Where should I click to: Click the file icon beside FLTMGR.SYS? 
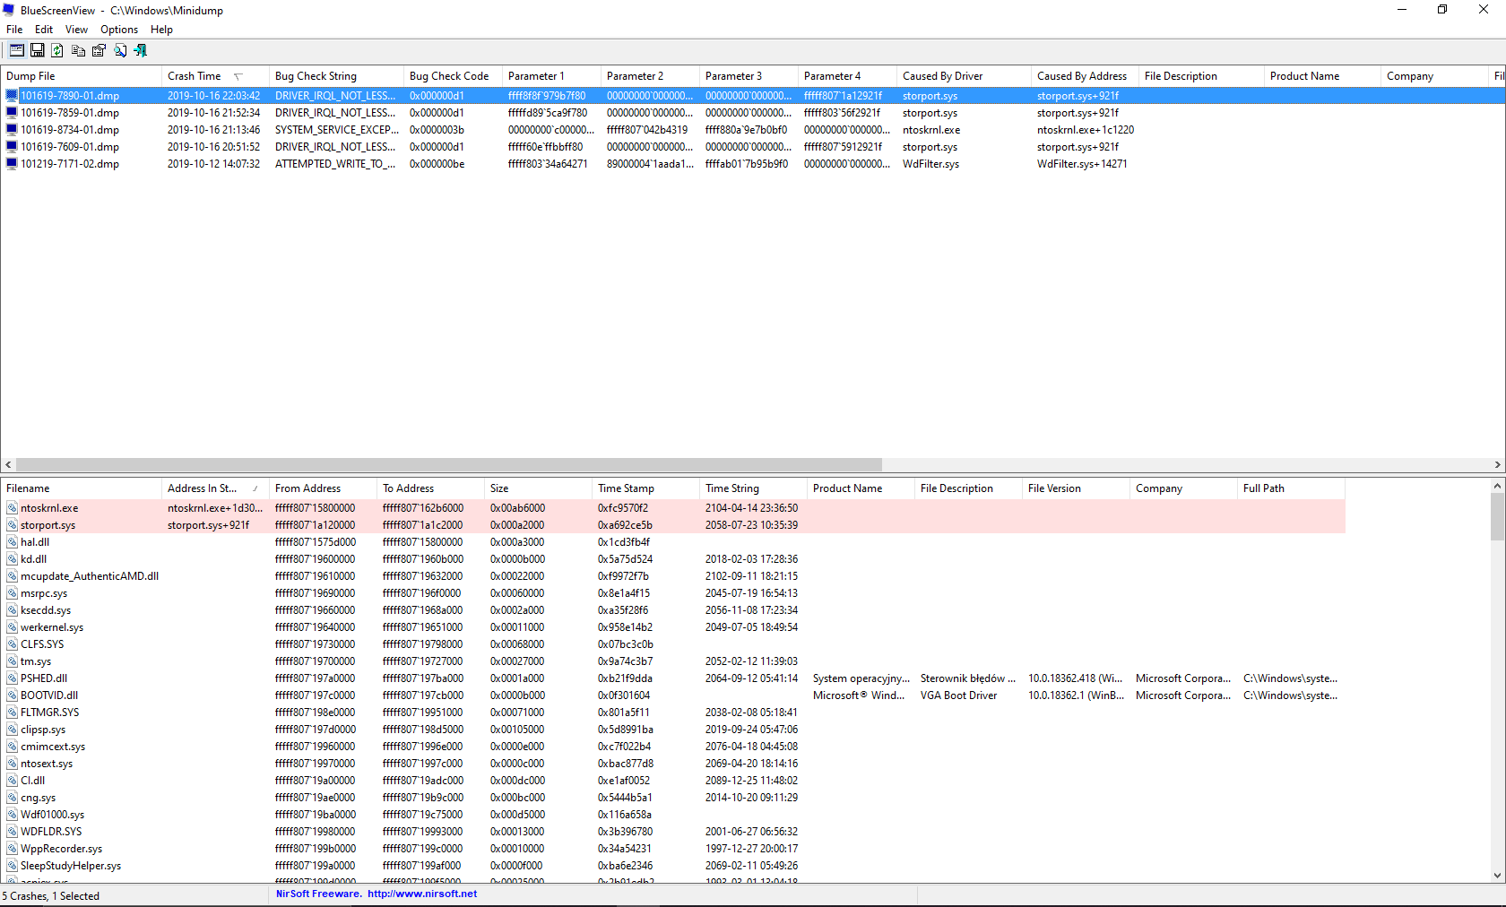point(13,713)
